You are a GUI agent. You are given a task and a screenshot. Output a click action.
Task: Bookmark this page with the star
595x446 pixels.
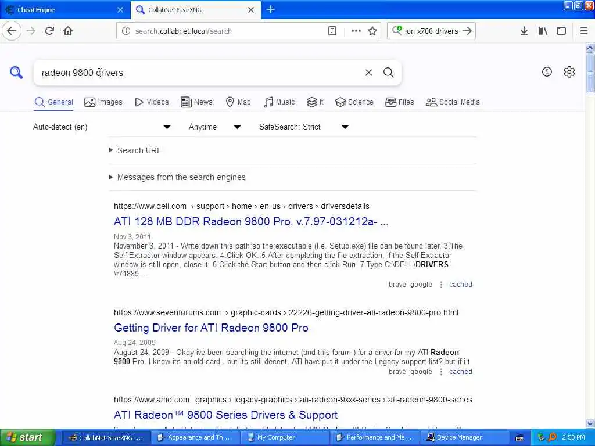point(372,31)
